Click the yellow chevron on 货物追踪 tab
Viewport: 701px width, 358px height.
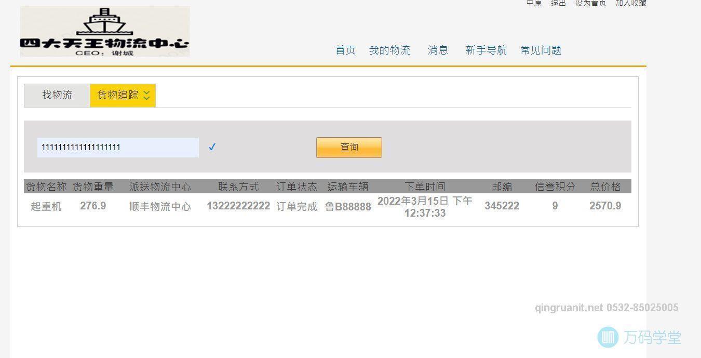146,96
